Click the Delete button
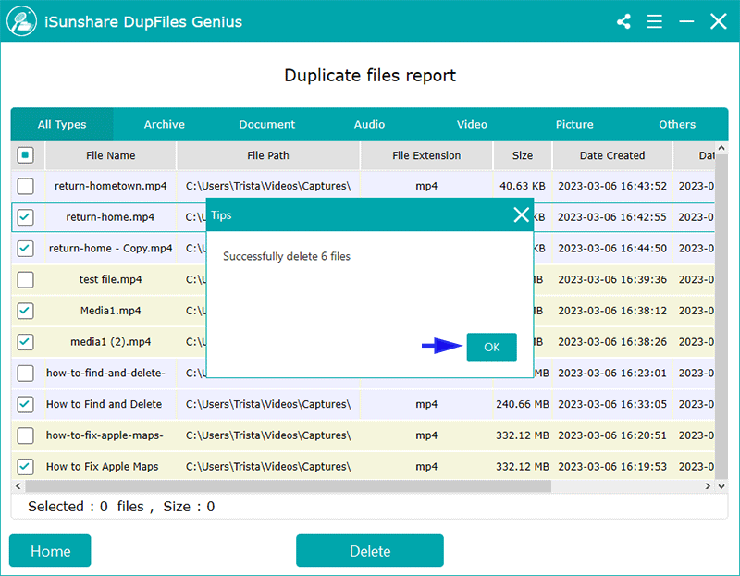 tap(369, 551)
